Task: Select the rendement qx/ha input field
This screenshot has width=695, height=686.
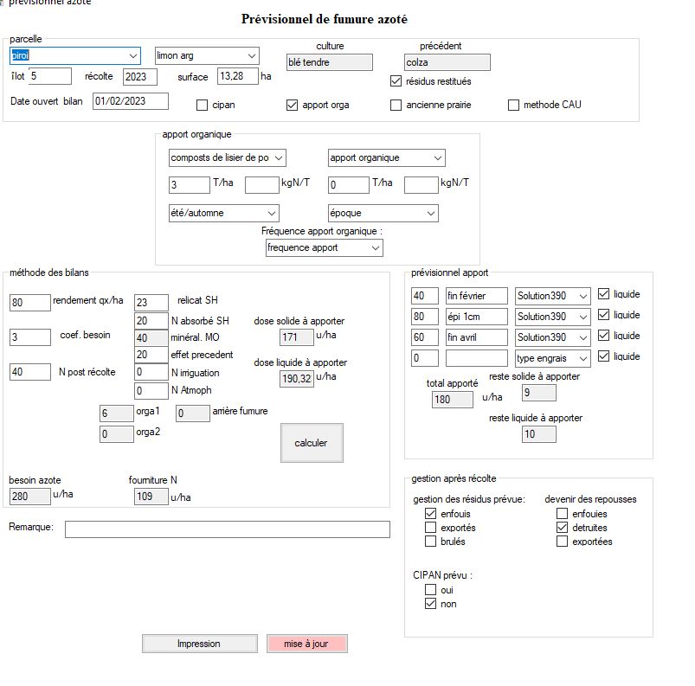Action: point(30,303)
